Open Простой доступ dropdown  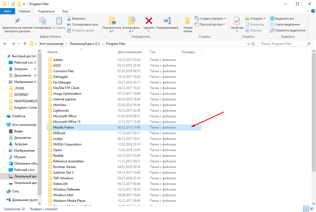click(210, 24)
